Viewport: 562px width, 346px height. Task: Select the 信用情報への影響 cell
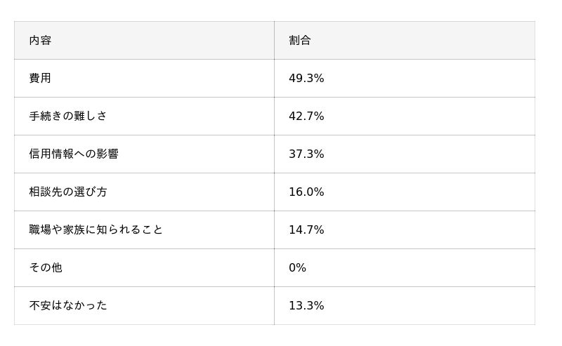[x=74, y=154]
